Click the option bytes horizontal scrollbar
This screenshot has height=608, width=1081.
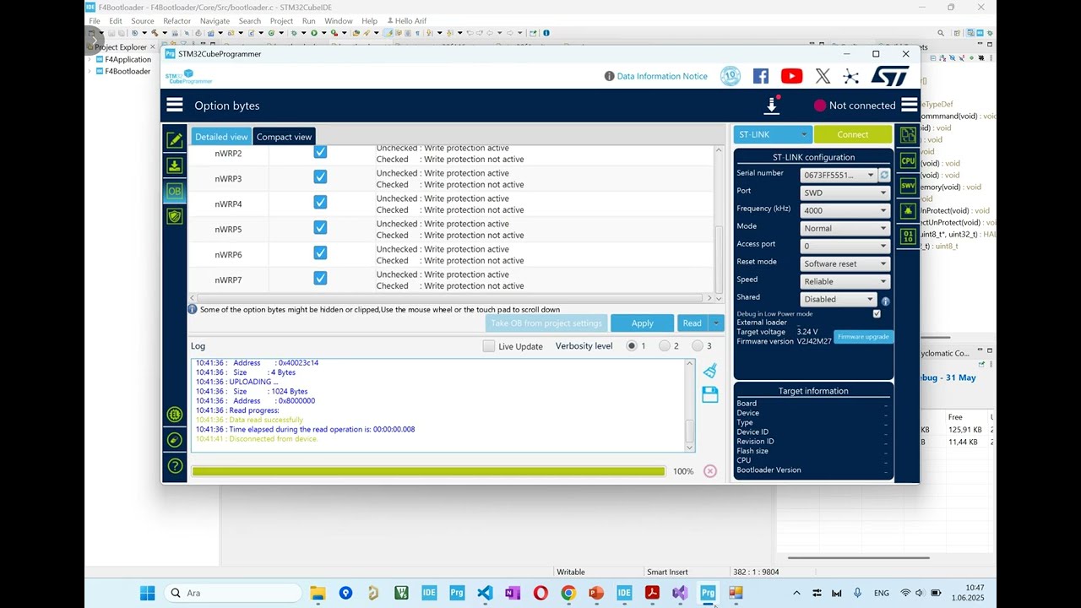[449, 298]
